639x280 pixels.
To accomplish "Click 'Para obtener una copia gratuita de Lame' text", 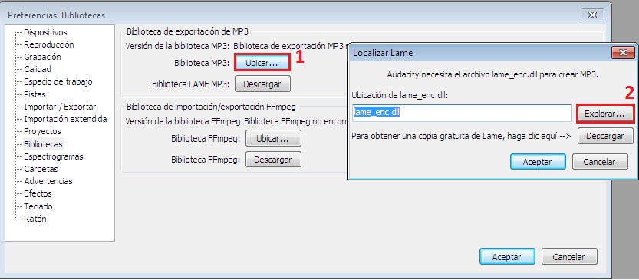I will click(x=461, y=136).
